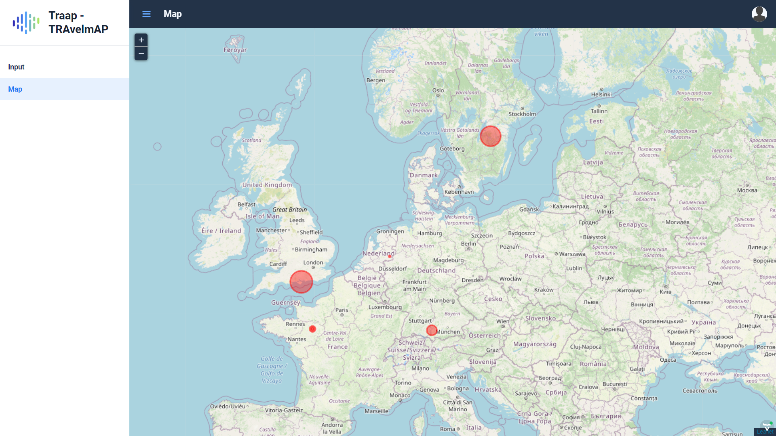Select the Map sidebar item
This screenshot has height=436, width=776.
pyautogui.click(x=15, y=89)
